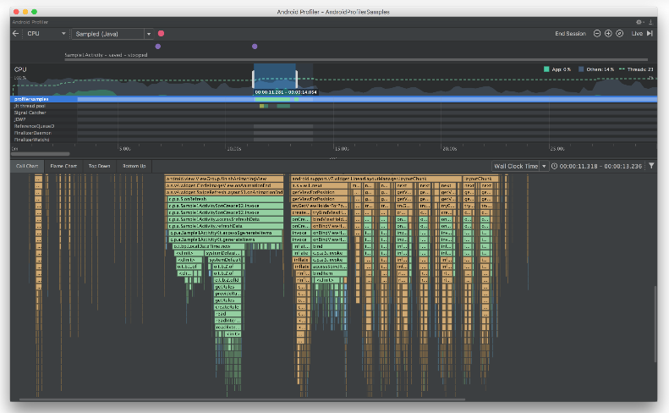The image size is (669, 413).
Task: Click the horizontal scrollbar under the thread timeline
Action: (40, 154)
